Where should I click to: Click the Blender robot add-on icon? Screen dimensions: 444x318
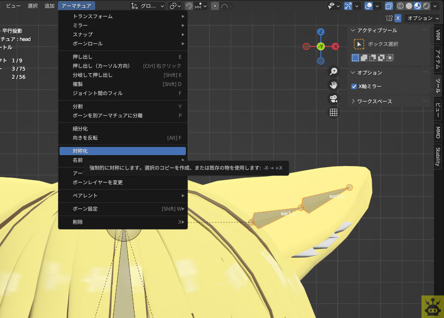pos(432,307)
